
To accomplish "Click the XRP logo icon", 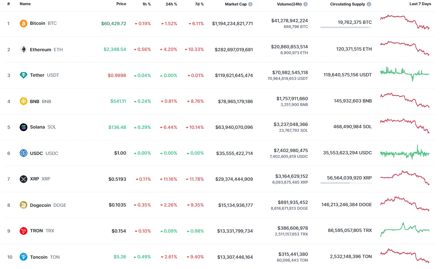I will pos(24,179).
